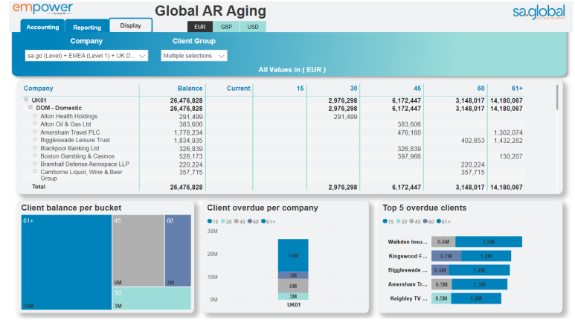Click legend 61+ in Top 5 overdue clients
Viewport: 575px width, 323px height.
click(x=443, y=221)
